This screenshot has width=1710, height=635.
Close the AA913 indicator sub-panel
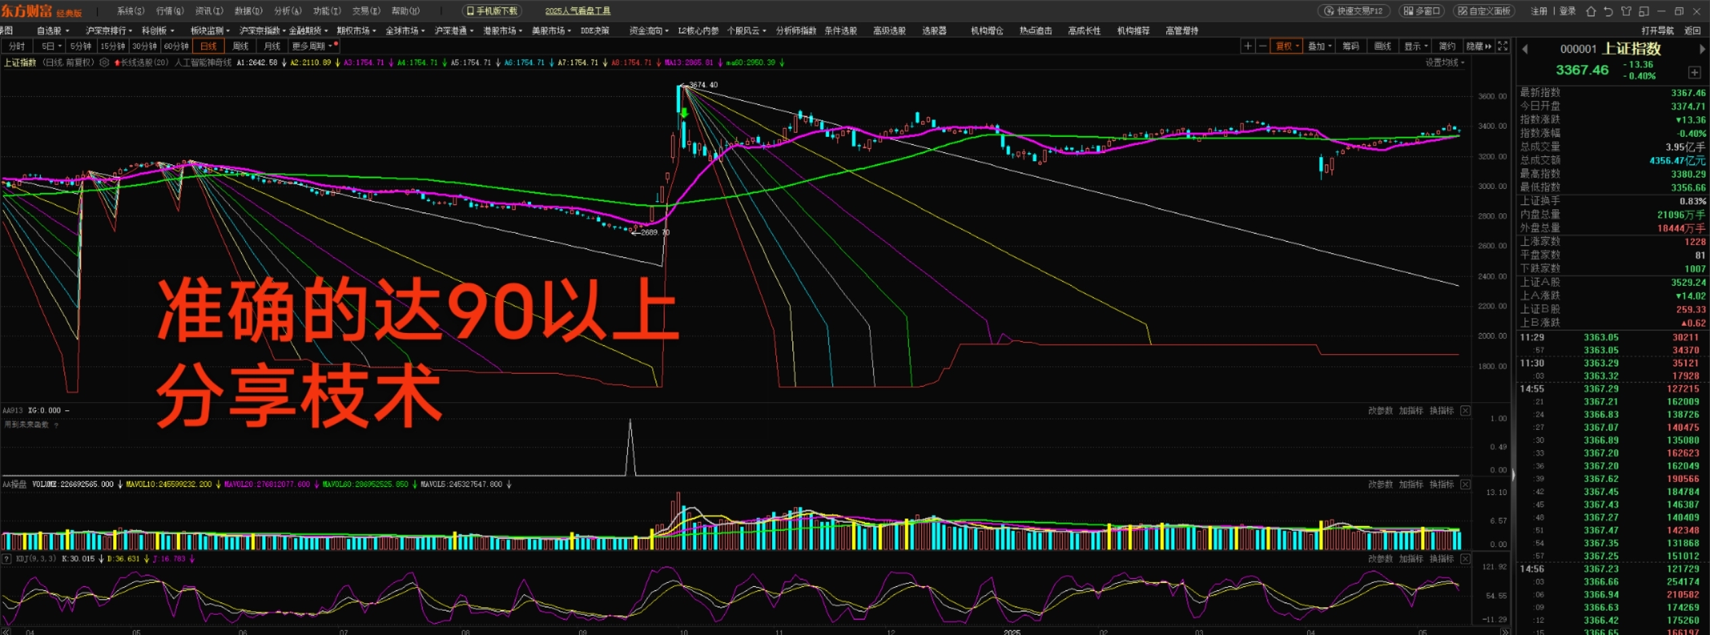click(x=1466, y=411)
